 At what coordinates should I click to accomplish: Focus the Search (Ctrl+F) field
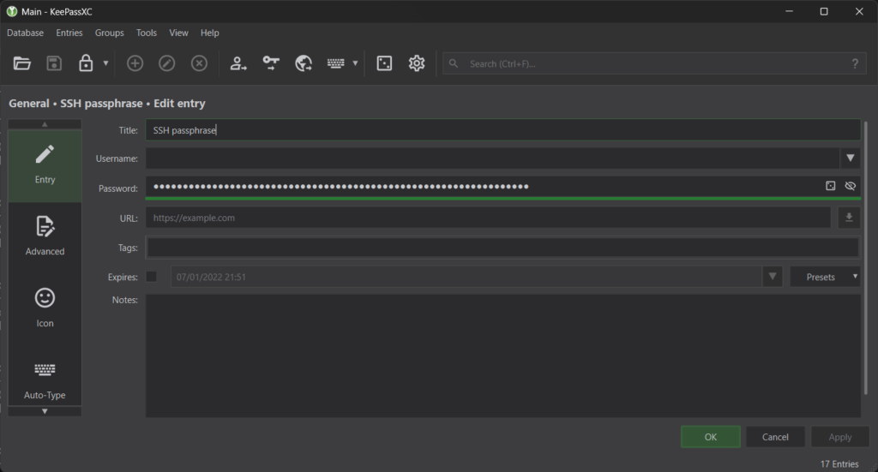[654, 63]
